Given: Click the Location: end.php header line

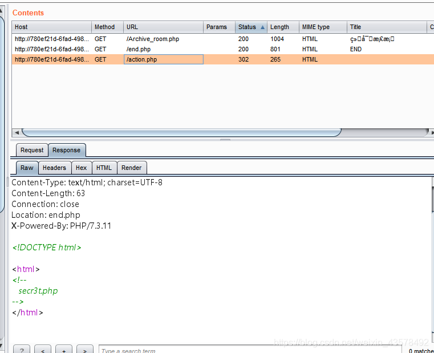Looking at the screenshot, I should click(46, 215).
